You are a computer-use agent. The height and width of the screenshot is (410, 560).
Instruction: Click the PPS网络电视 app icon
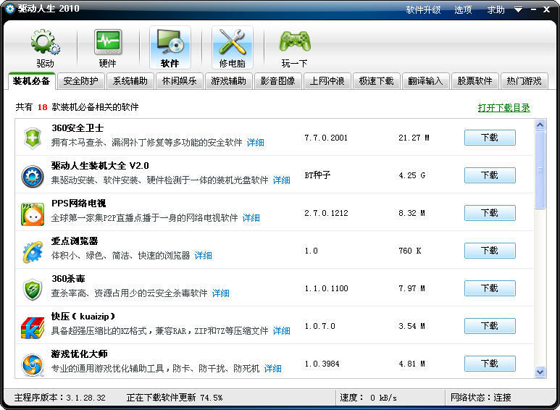click(x=33, y=213)
